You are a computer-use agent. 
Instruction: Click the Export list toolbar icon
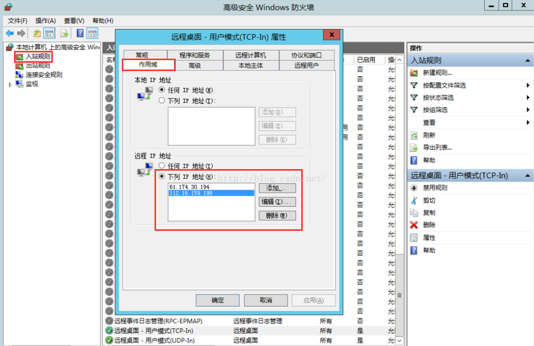click(64, 33)
